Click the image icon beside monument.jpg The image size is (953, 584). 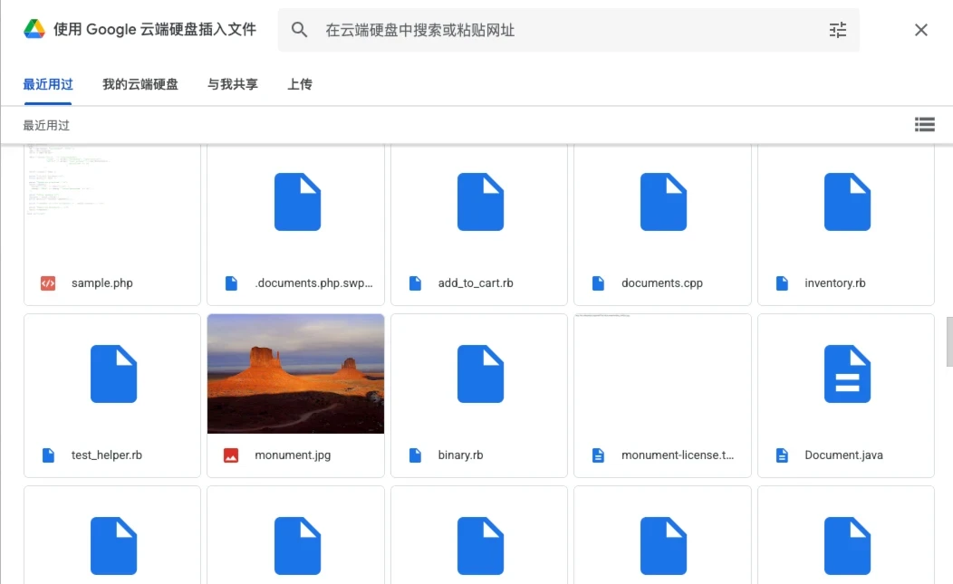coord(231,455)
